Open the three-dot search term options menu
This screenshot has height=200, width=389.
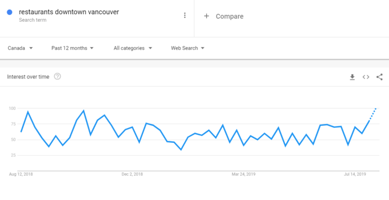point(184,15)
